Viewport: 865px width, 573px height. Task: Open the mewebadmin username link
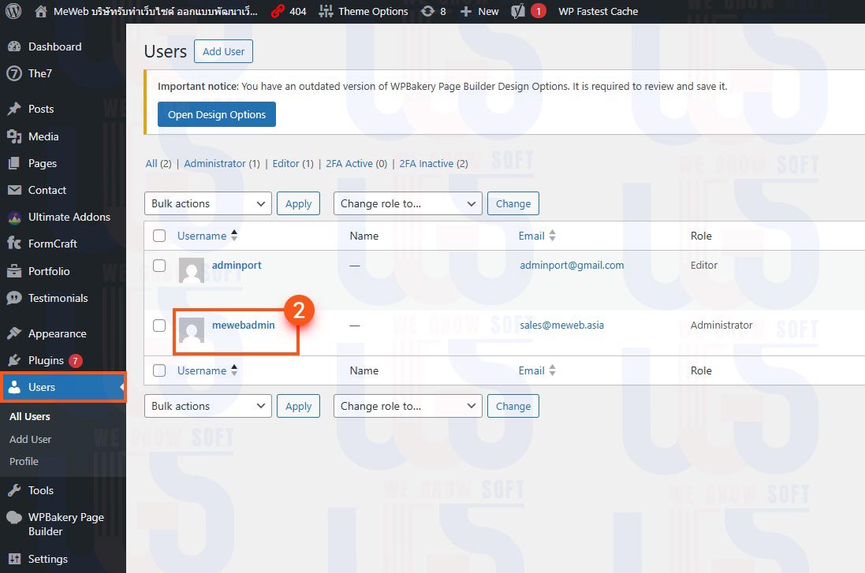(x=244, y=326)
